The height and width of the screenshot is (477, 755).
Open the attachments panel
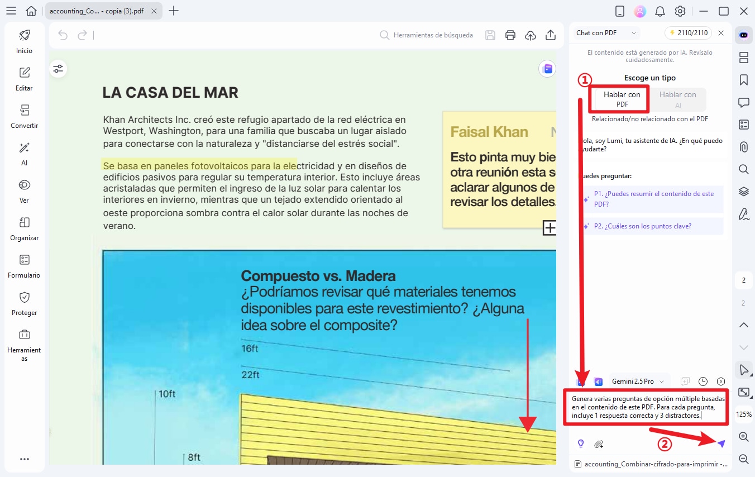tap(743, 146)
